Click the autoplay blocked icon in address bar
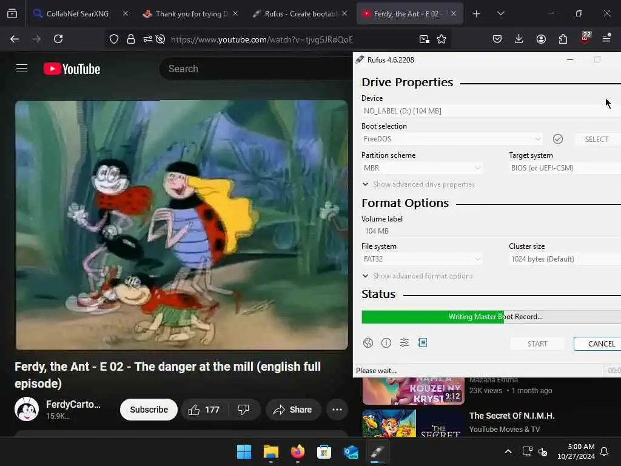The image size is (621, 466). tap(160, 39)
